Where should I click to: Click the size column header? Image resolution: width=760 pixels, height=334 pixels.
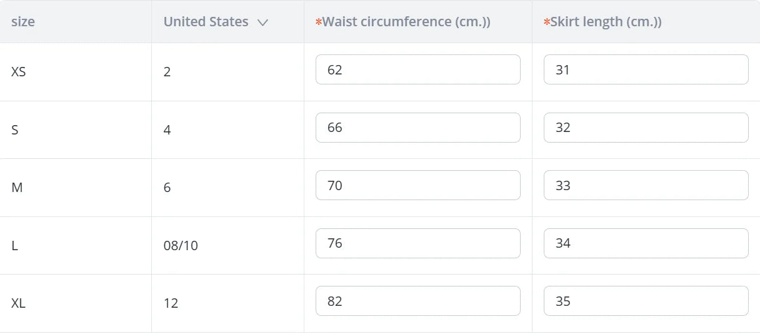pyautogui.click(x=23, y=22)
